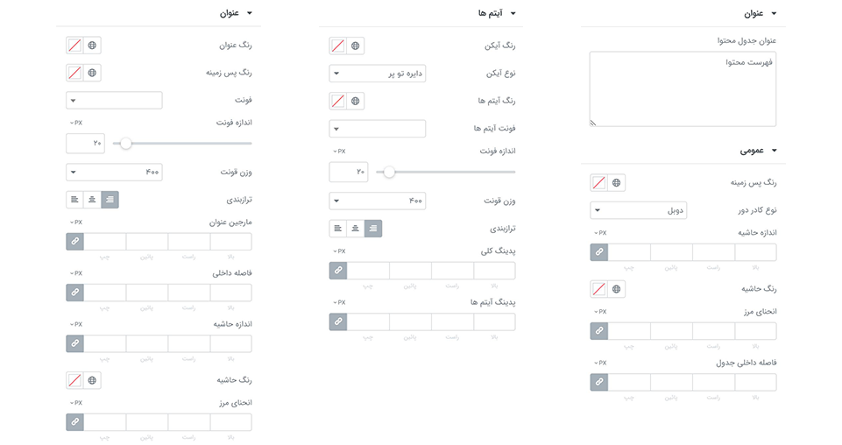Click the link icon for انحنای مرز under عمومی
This screenshot has height=445, width=842.
tap(599, 331)
